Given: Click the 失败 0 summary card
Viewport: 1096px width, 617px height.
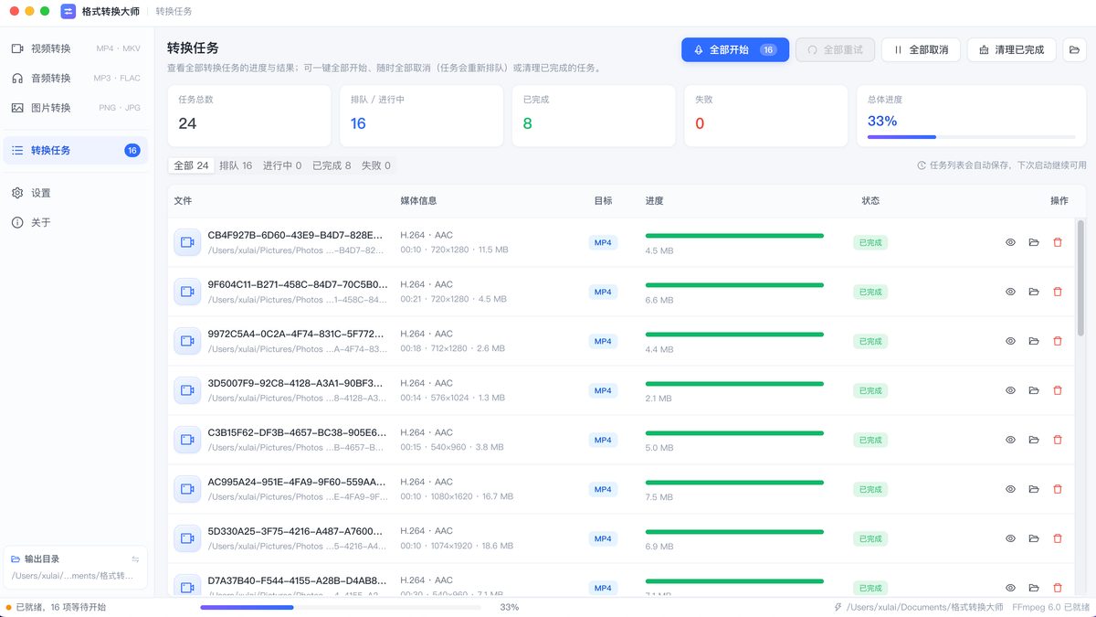Looking at the screenshot, I should pos(765,116).
